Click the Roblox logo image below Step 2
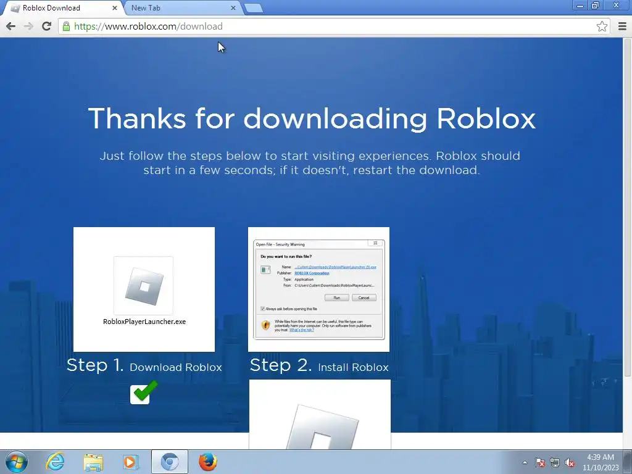 [x=320, y=414]
